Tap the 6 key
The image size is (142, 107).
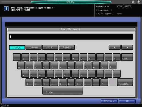tap(59, 57)
